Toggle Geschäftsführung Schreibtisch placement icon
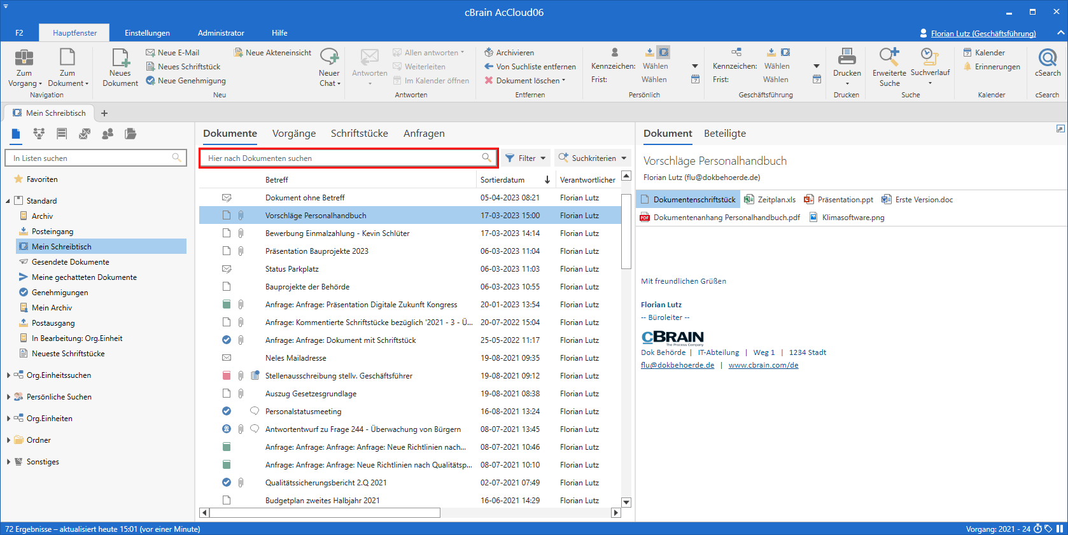1068x535 pixels. [x=785, y=52]
